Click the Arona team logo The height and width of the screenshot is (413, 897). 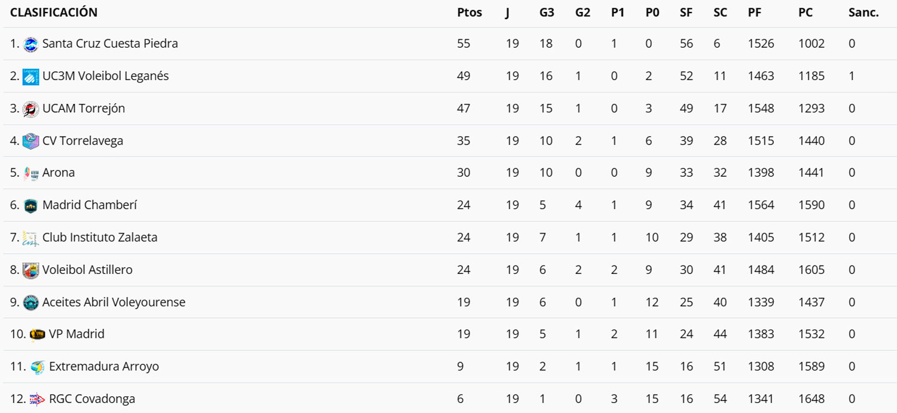(30, 173)
